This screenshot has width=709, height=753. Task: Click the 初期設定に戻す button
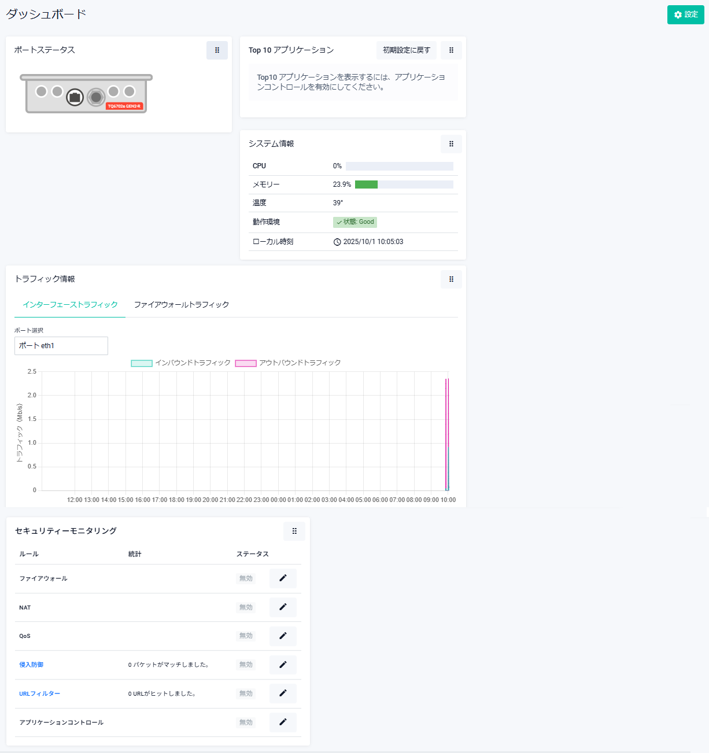coord(406,50)
